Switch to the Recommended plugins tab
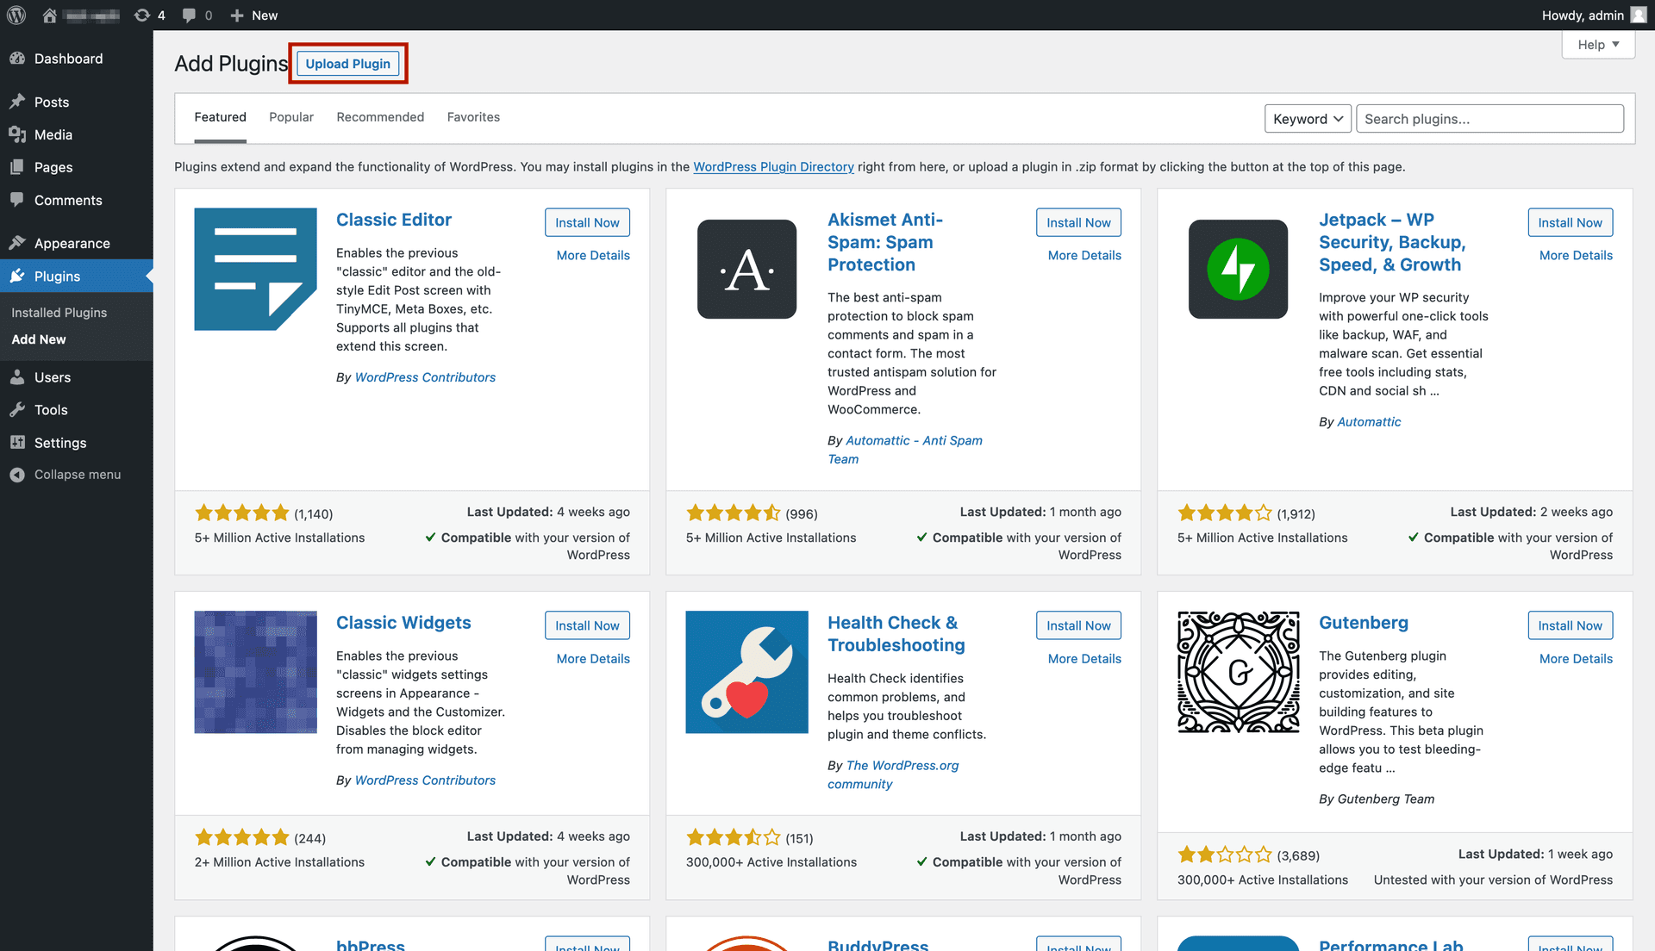This screenshot has width=1655, height=951. 381,116
